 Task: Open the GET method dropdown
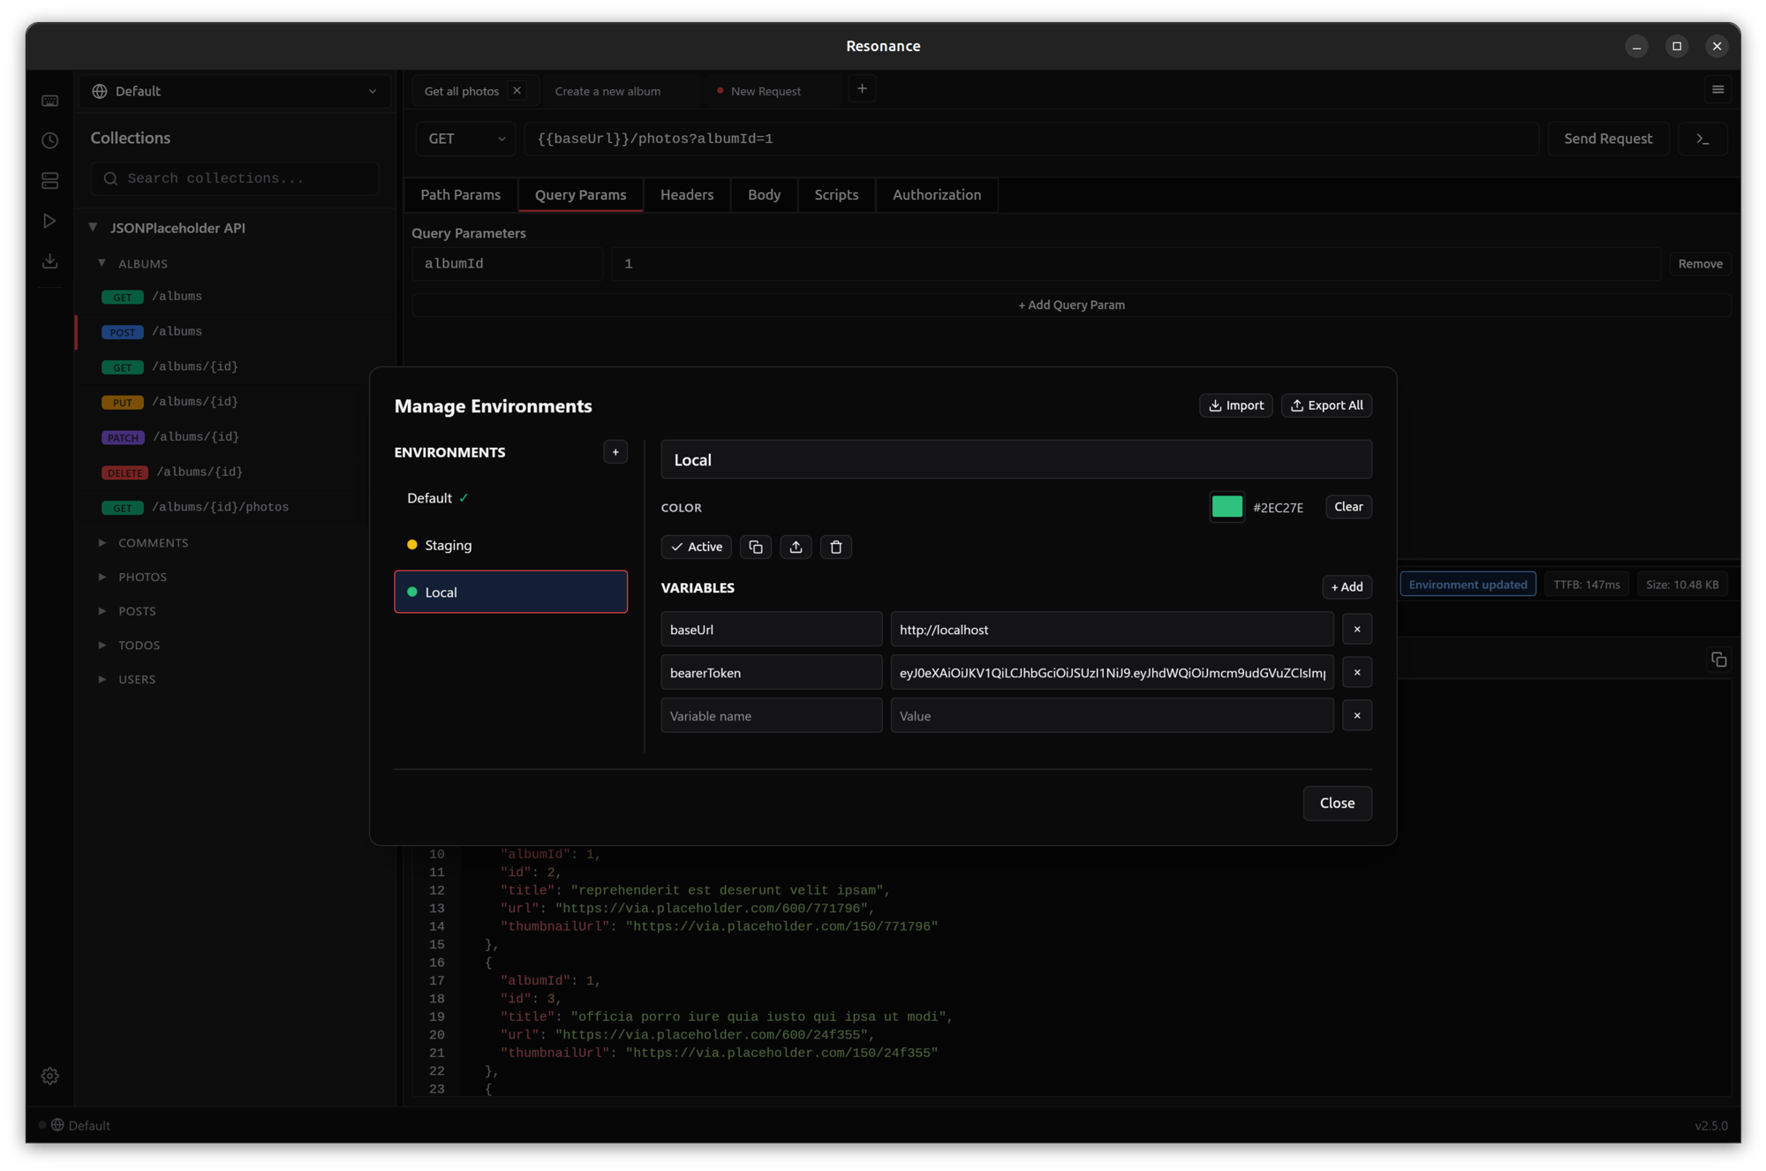(466, 139)
